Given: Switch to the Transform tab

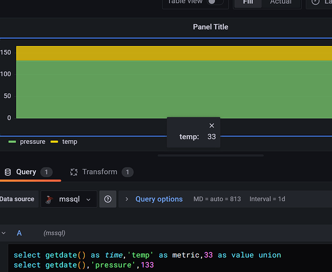Looking at the screenshot, I should click(102, 172).
